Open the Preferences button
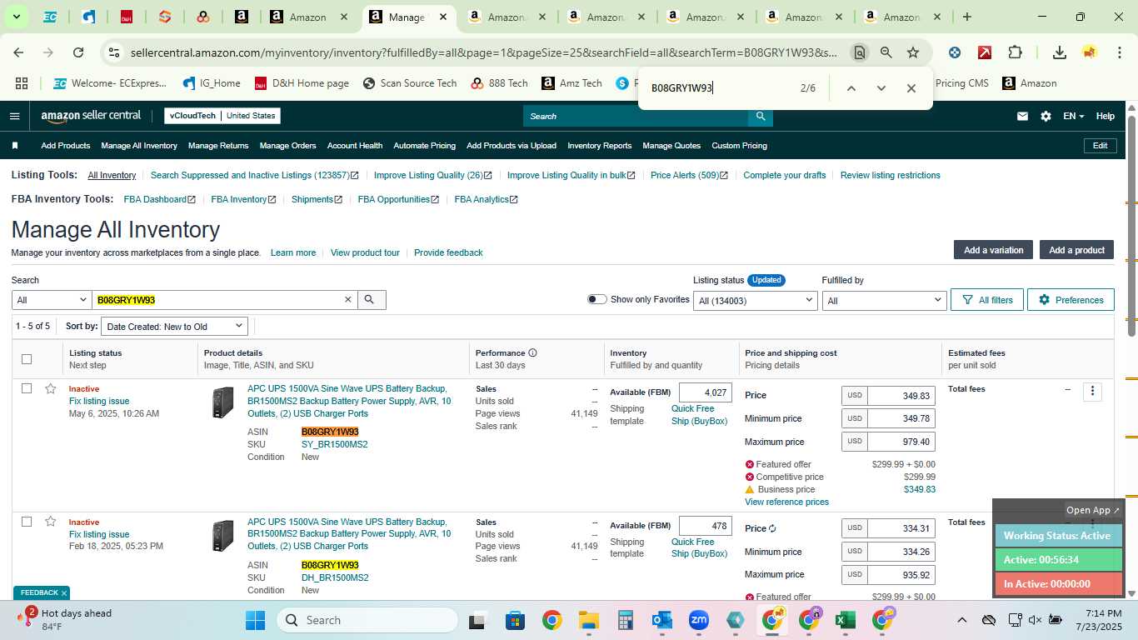Screen dimensions: 1138x640 tap(1071, 300)
